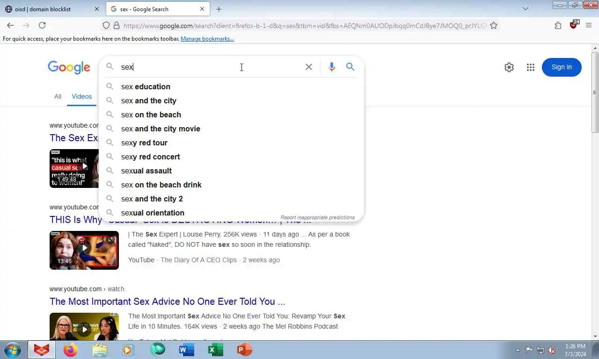Click the browser address bar URL
The width and height of the screenshot is (599, 359).
tap(304, 26)
